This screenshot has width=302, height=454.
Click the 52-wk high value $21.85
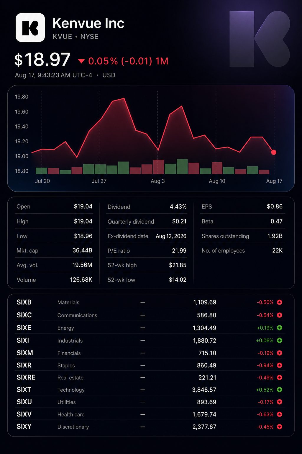pos(178,265)
